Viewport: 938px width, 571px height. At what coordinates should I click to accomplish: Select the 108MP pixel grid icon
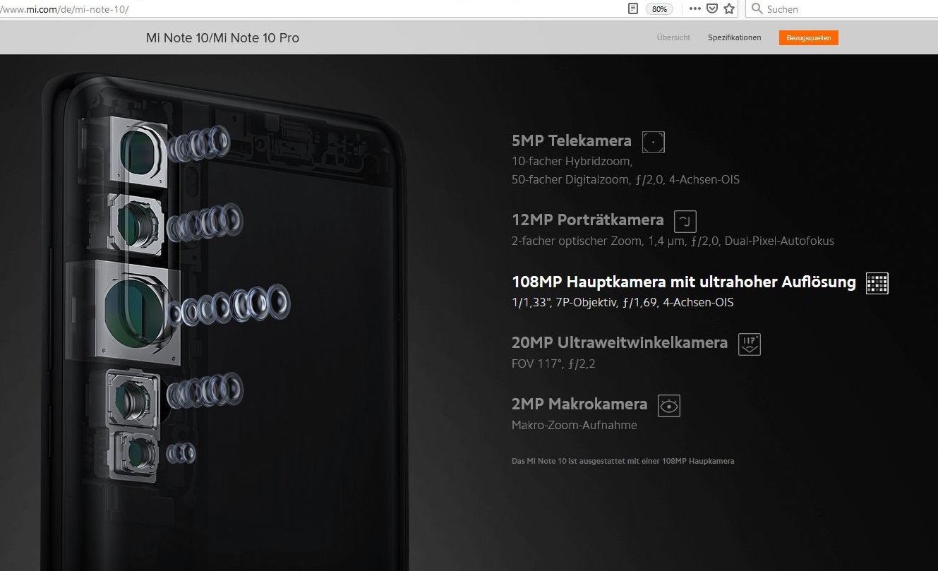[877, 283]
